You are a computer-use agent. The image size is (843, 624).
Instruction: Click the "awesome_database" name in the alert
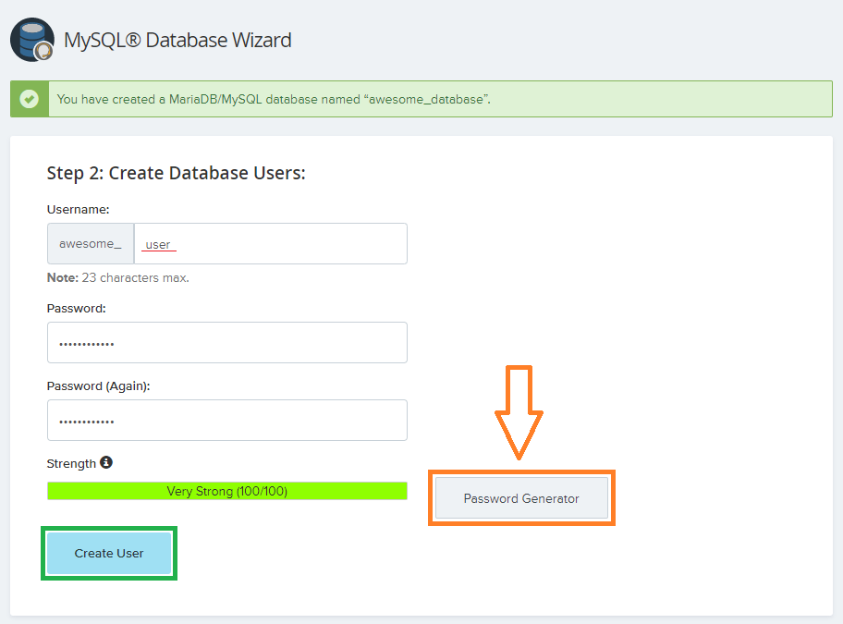click(x=427, y=99)
